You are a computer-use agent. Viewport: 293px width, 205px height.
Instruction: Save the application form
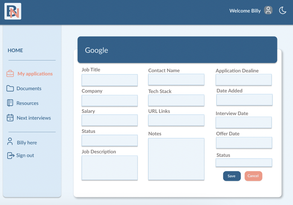point(232,176)
